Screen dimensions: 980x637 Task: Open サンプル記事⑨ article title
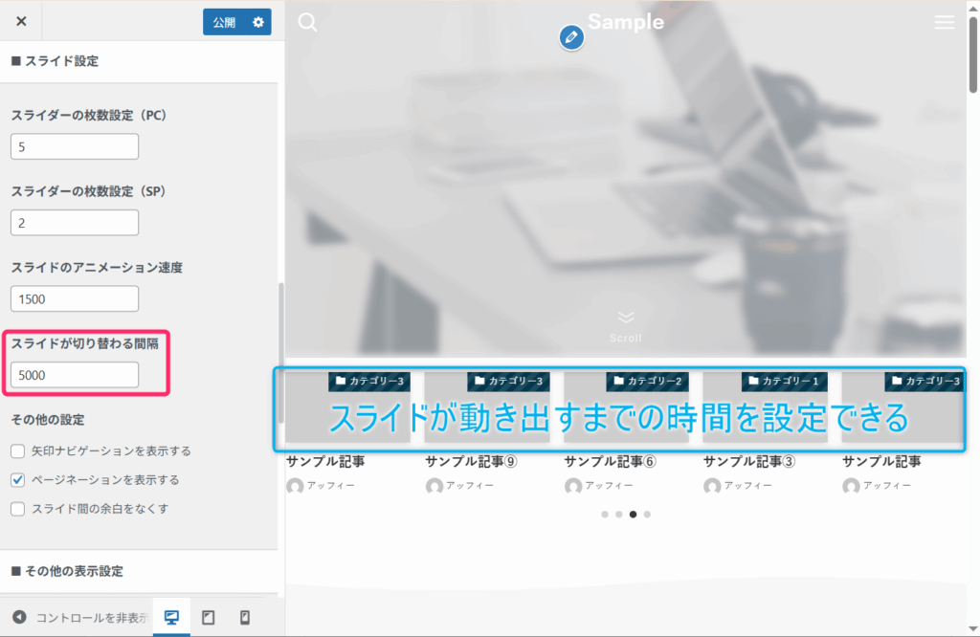(471, 462)
